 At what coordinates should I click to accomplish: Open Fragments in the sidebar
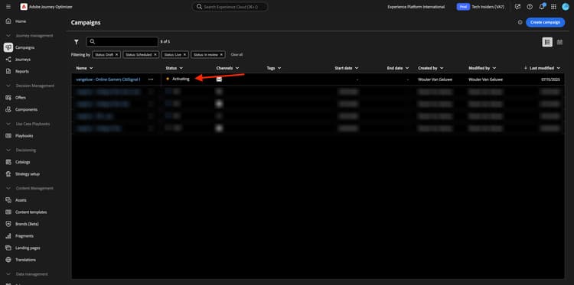point(24,236)
